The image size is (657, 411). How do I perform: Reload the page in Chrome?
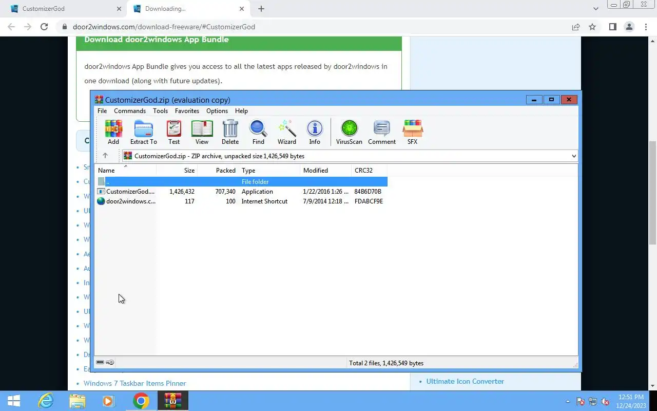coord(44,27)
